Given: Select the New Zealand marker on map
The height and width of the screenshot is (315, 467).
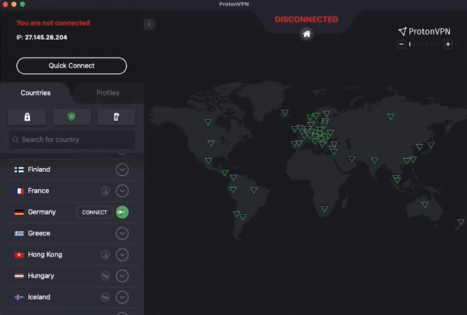Looking at the screenshot, I should (461, 222).
